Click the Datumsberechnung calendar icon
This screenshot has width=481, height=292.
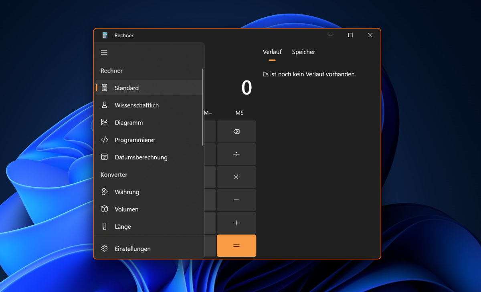click(104, 157)
